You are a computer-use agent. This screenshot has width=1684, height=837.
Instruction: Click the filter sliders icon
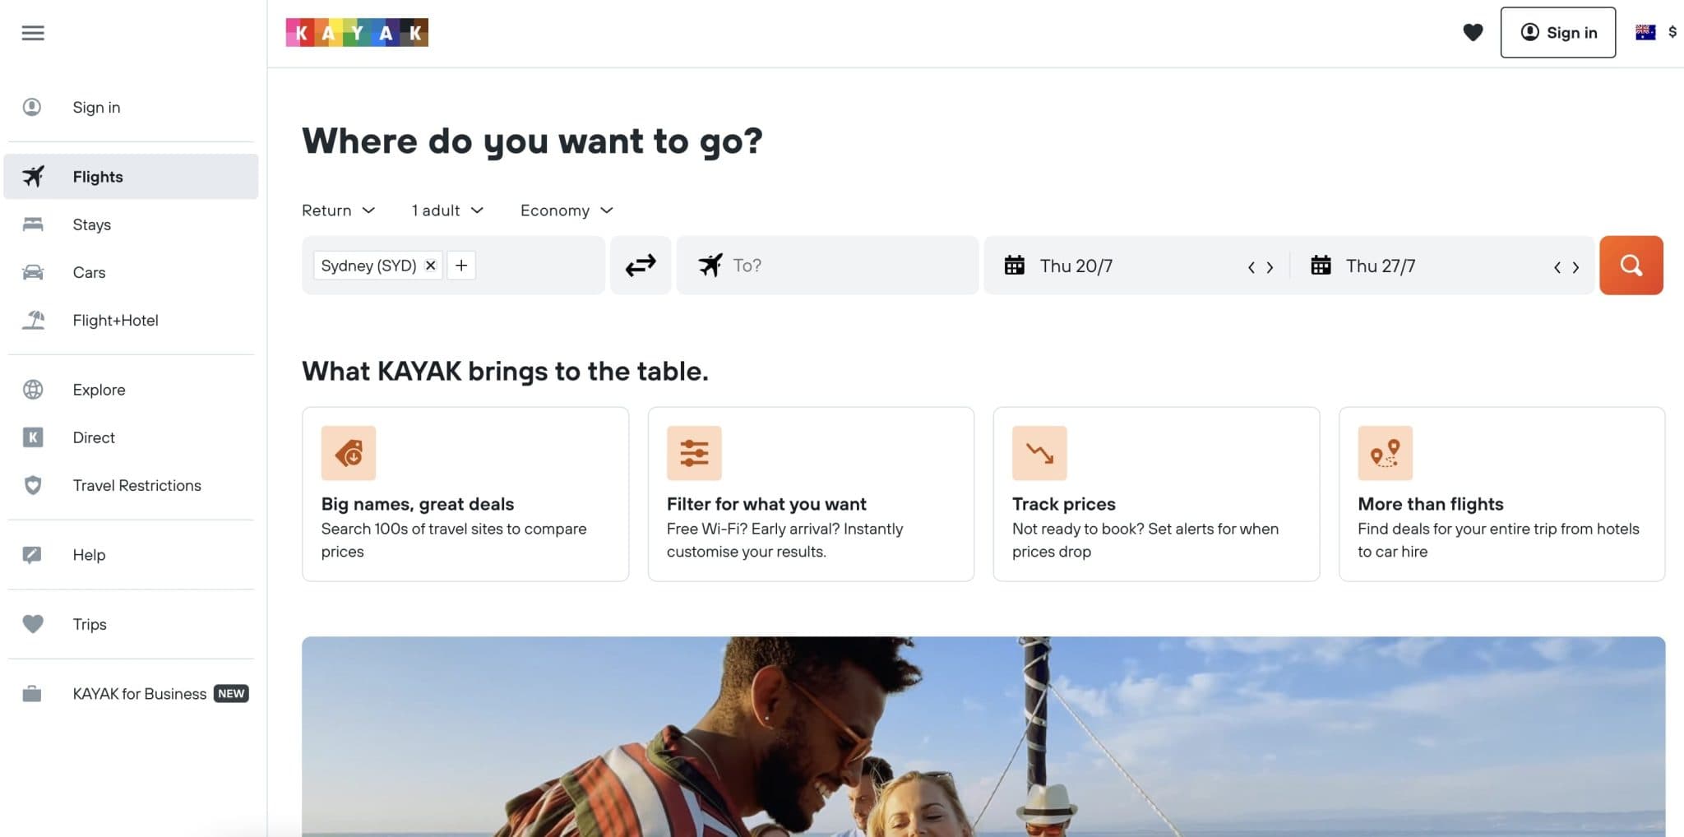(x=694, y=453)
